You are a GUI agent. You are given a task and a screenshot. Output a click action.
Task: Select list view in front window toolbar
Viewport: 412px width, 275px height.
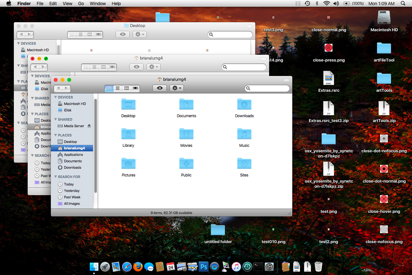(118, 88)
